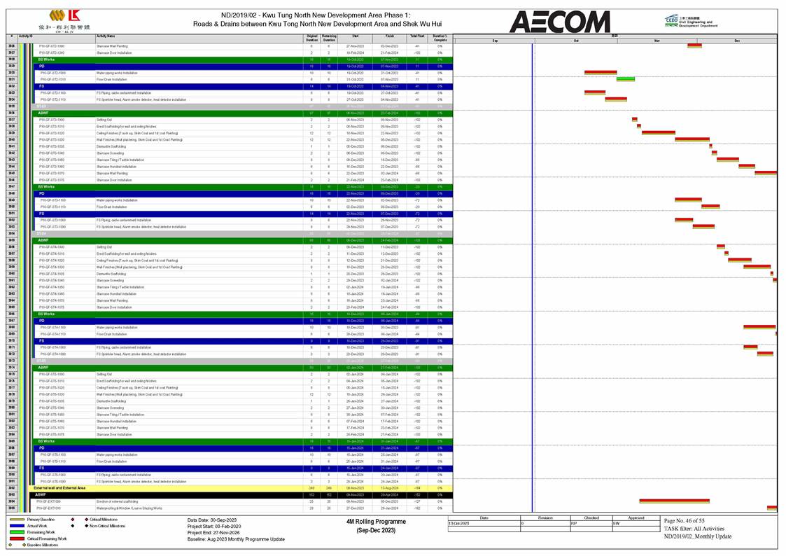The width and height of the screenshot is (786, 556).
Task: Select the Oct month header in timeline
Action: [575, 41]
